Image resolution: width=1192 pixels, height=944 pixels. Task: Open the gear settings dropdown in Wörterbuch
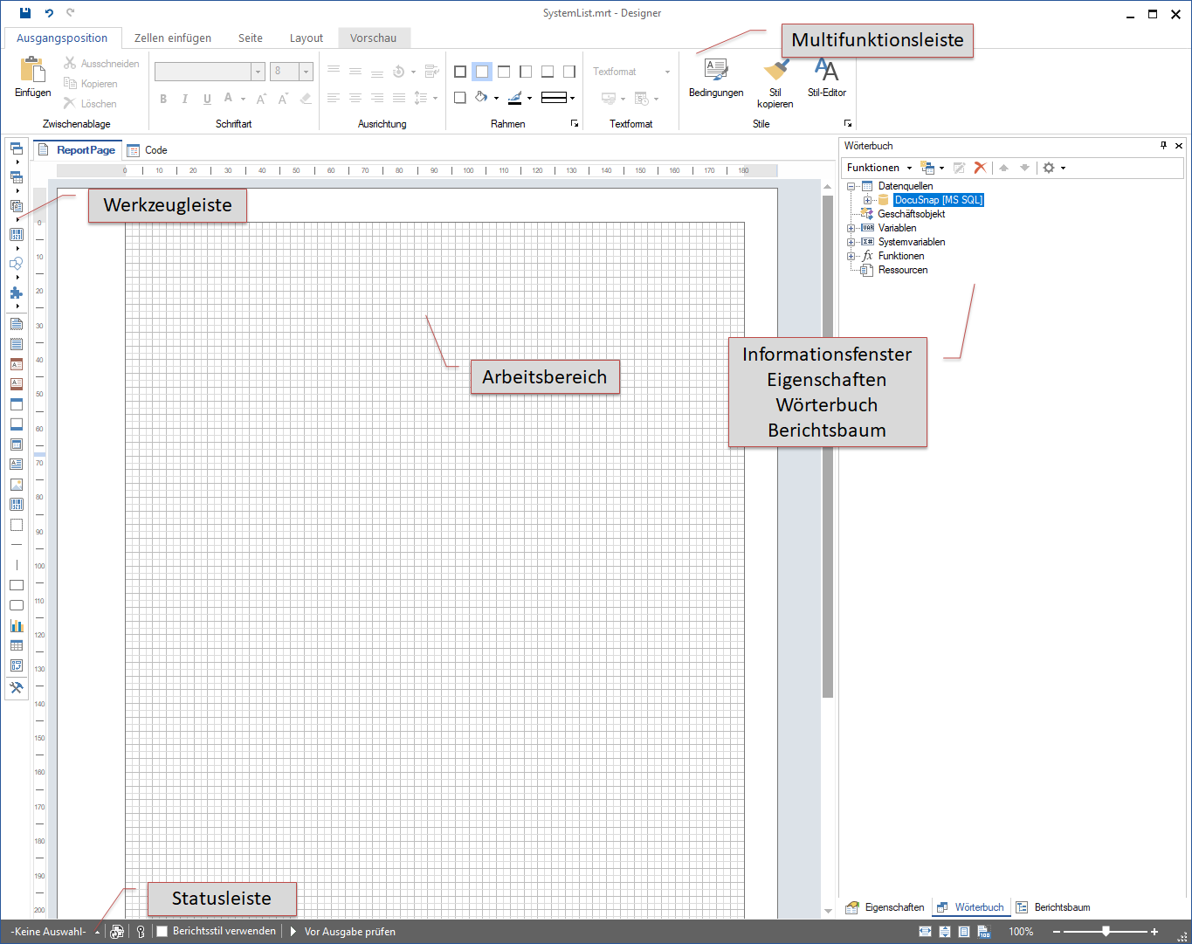click(x=1054, y=168)
